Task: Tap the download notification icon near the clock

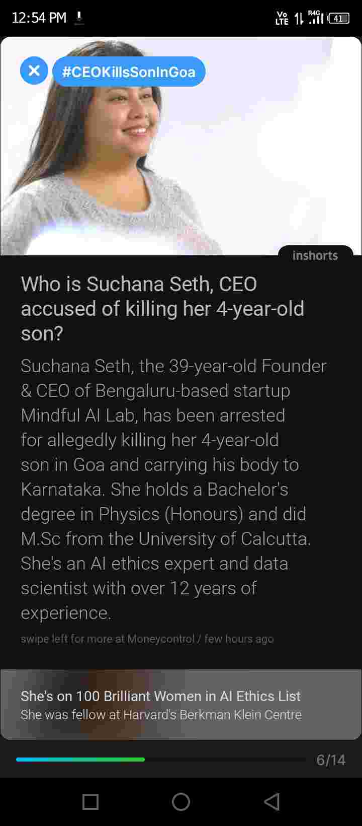Action: [78, 19]
